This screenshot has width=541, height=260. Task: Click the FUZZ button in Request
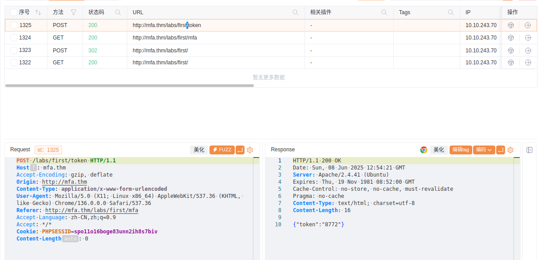222,150
